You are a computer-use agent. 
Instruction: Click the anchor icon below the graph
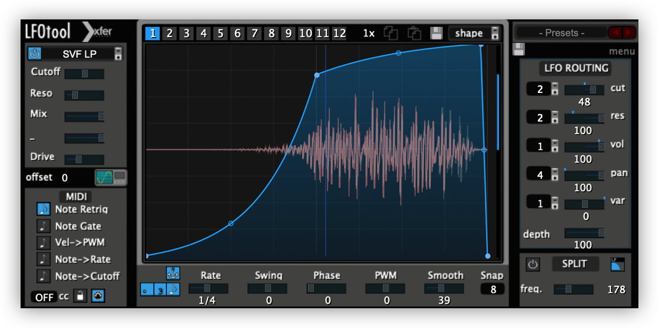click(x=173, y=274)
